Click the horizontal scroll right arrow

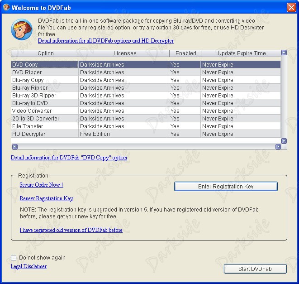click(x=278, y=146)
